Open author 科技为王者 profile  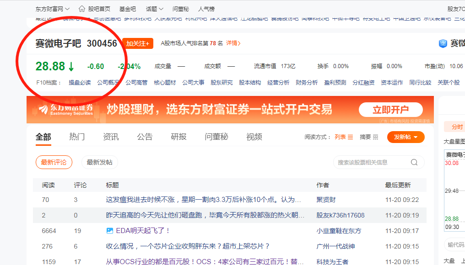coord(332,261)
